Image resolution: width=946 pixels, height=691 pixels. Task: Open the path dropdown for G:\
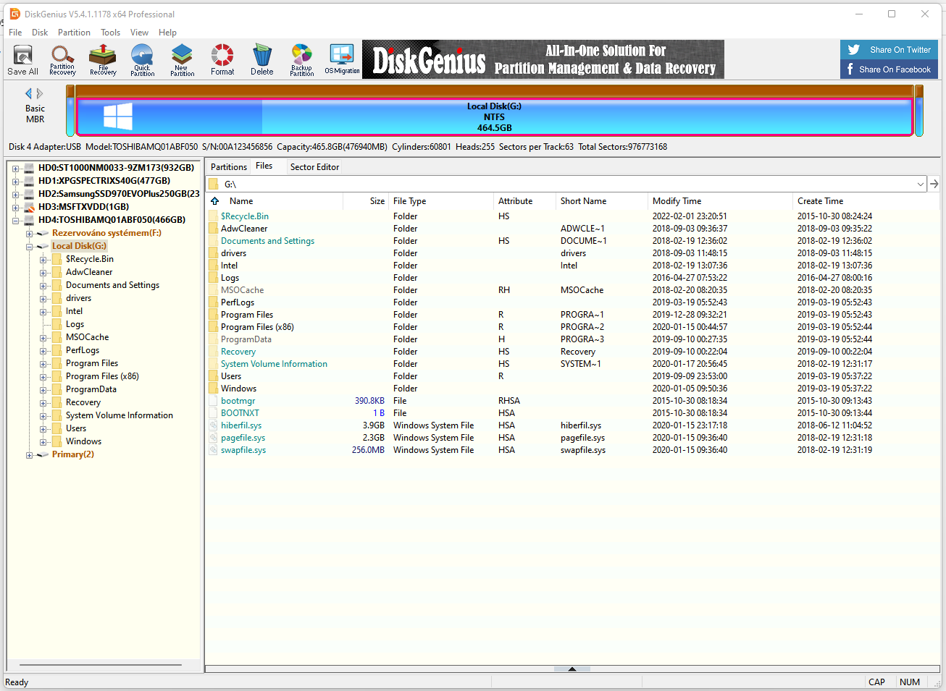[921, 185]
